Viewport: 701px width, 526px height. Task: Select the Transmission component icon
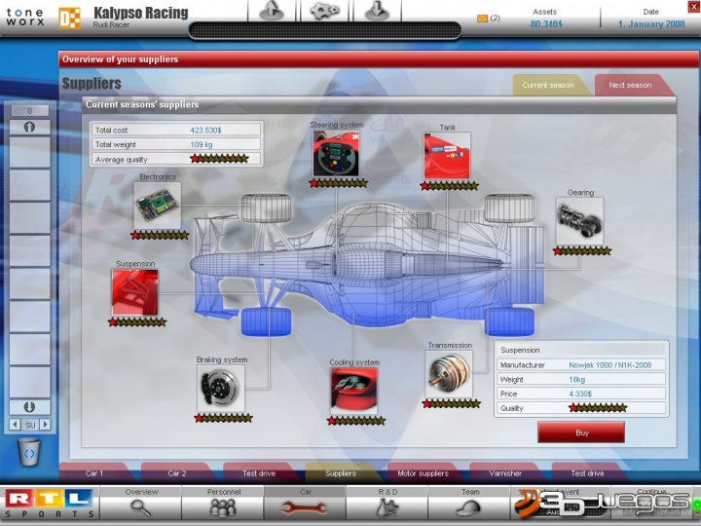click(448, 375)
